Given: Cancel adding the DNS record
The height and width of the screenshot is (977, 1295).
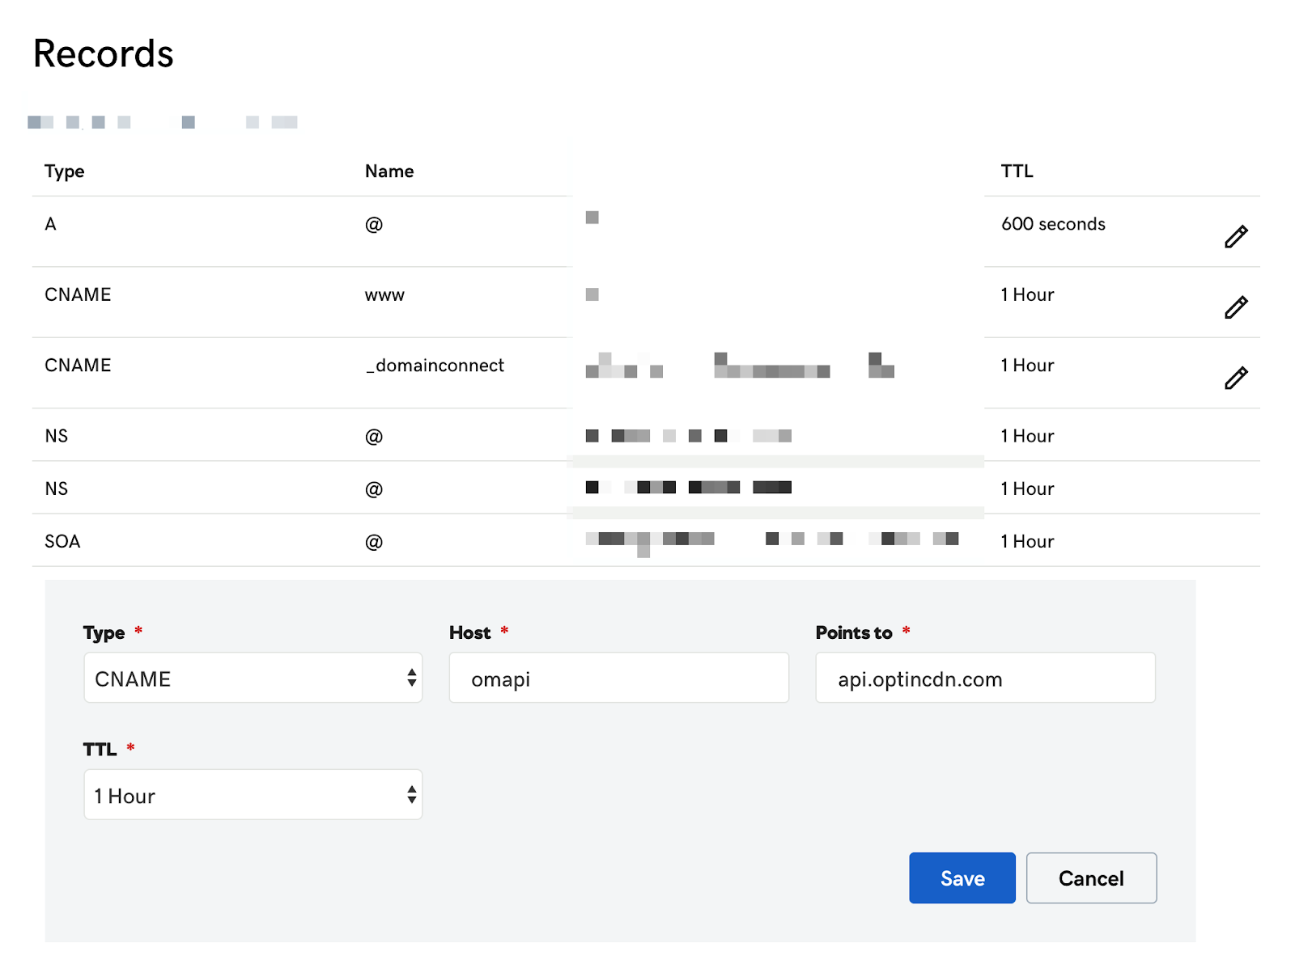Looking at the screenshot, I should pyautogui.click(x=1091, y=878).
